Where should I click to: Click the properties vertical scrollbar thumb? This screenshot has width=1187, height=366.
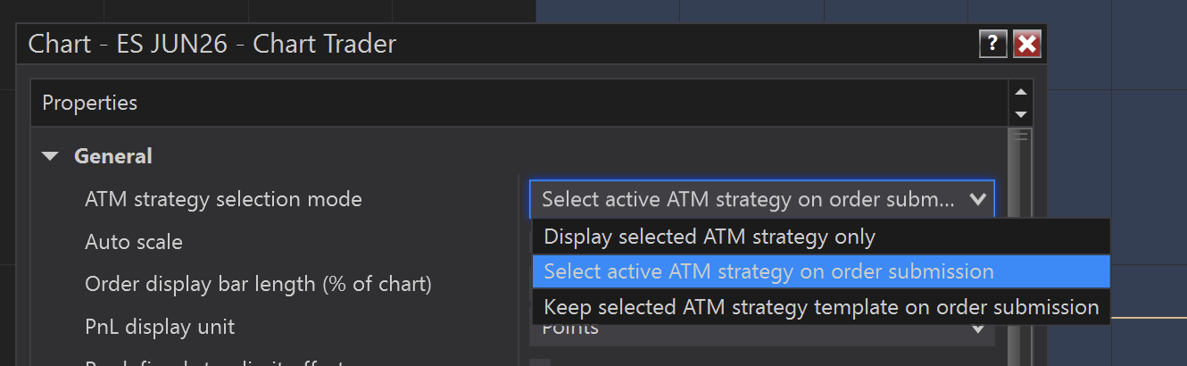click(x=1019, y=170)
